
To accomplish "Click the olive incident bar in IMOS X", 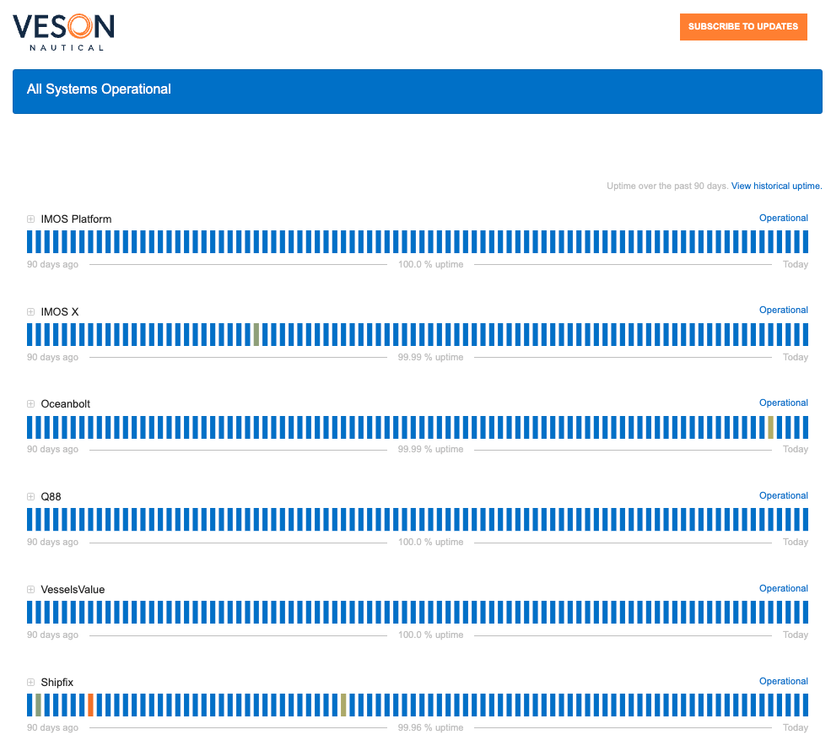I will point(256,334).
